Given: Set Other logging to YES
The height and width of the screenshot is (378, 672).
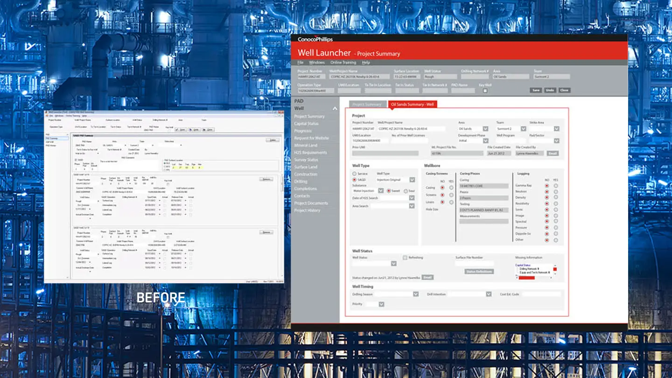Looking at the screenshot, I should pos(555,240).
